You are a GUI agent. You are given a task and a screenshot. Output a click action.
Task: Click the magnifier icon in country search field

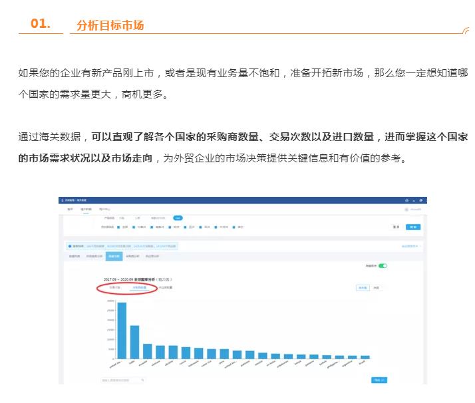(x=142, y=380)
